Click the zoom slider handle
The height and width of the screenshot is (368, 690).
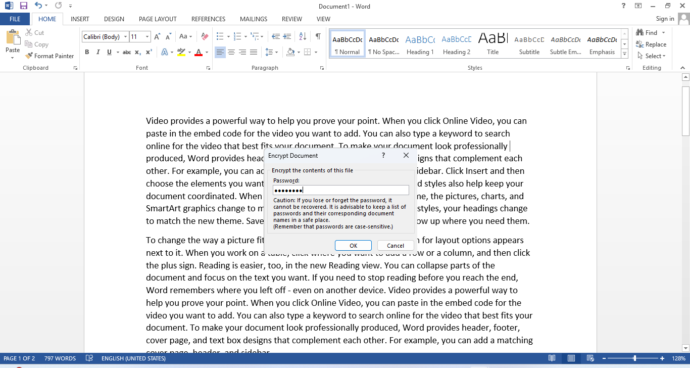(x=634, y=358)
